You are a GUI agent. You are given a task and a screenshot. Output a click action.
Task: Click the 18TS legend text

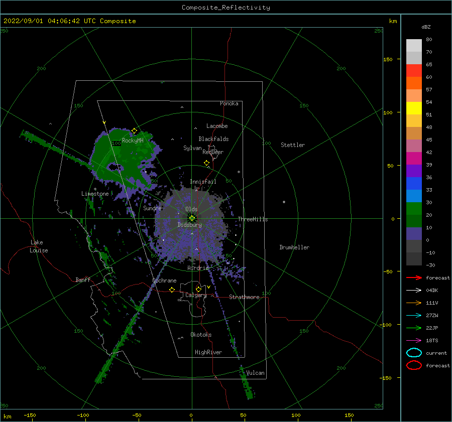pos(432,341)
